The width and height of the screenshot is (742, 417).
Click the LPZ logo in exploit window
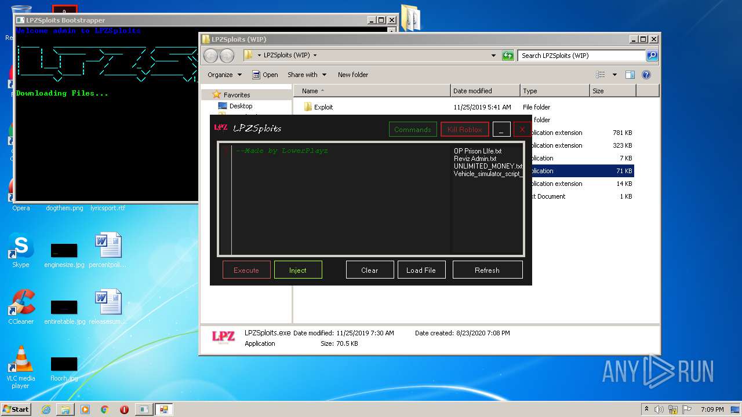tap(221, 128)
